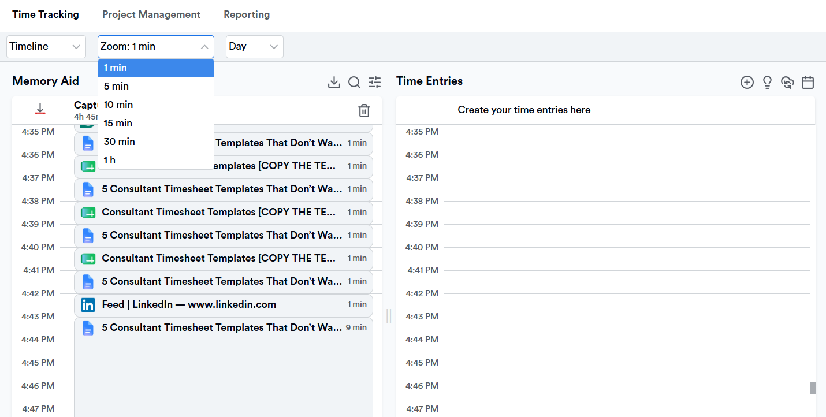Click 'Create your time entries here' text
This screenshot has height=417, width=826.
pos(524,110)
